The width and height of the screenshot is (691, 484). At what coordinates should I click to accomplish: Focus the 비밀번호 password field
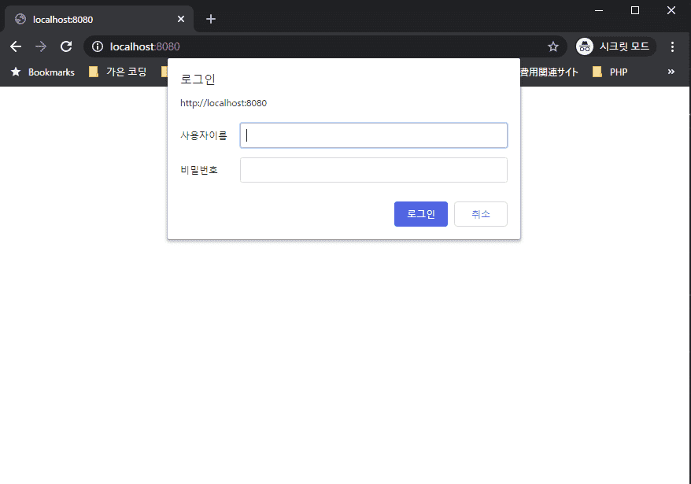tap(374, 170)
